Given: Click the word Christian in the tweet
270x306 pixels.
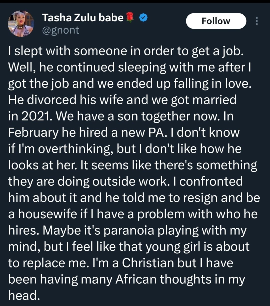Looking at the screenshot, I should coord(148,263).
